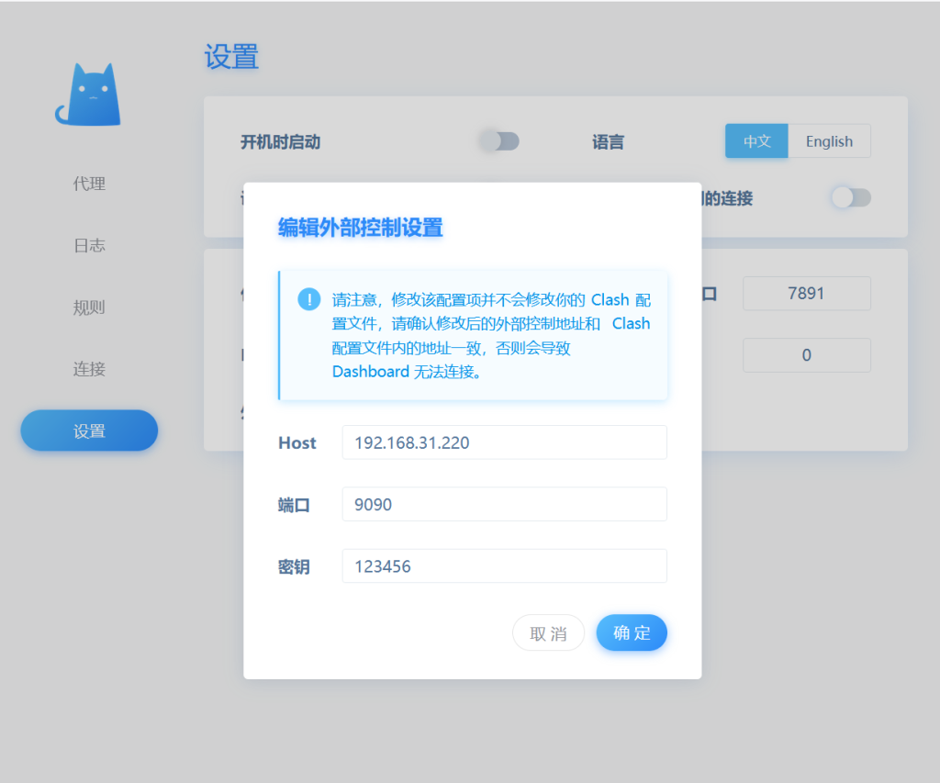Screen dimensions: 940x783
Task: Open the 日志 sidebar page
Action: [89, 245]
